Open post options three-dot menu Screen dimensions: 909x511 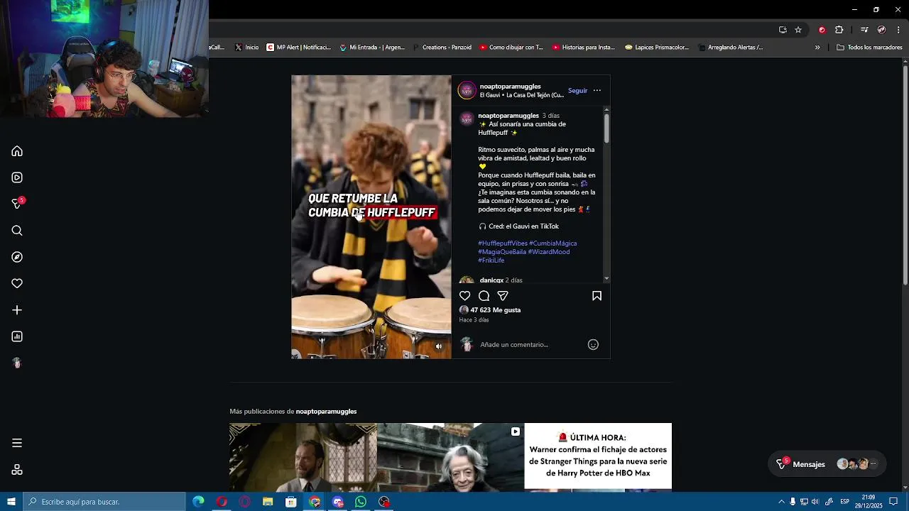click(597, 90)
